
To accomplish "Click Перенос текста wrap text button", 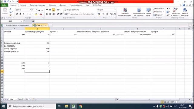I will [x=72, y=10].
